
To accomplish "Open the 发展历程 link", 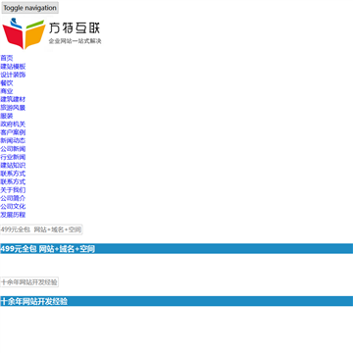I will pos(13,215).
